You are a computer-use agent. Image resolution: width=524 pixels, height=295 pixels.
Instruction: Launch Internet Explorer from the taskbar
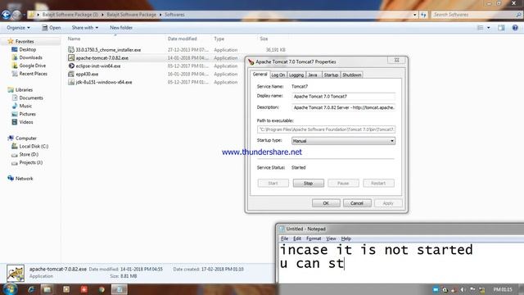click(31, 289)
